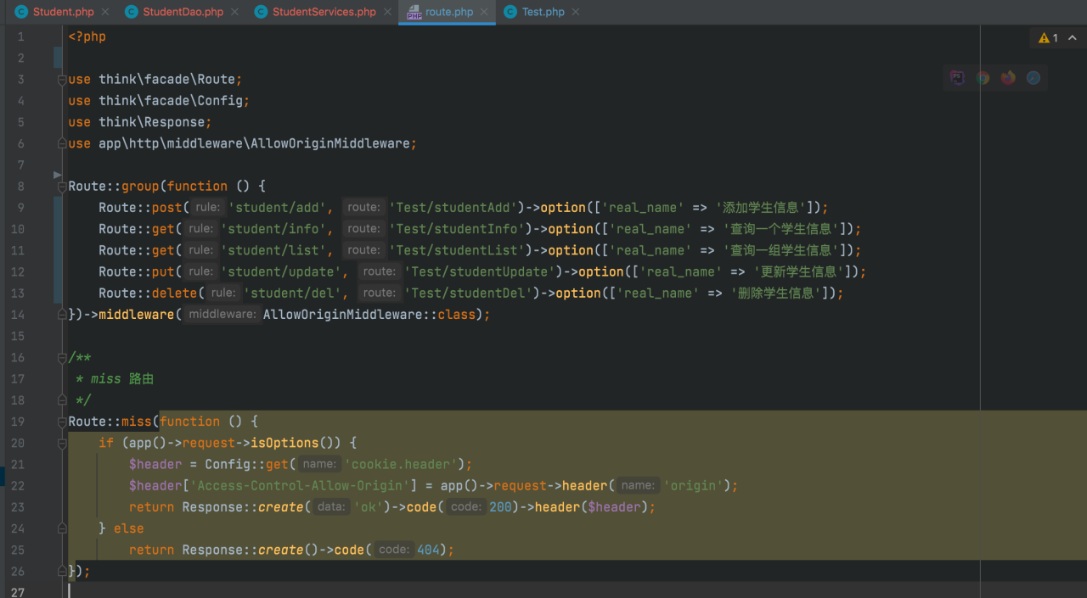Click 'use think\facade\Route' import line
The width and height of the screenshot is (1087, 598).
pyautogui.click(x=155, y=80)
